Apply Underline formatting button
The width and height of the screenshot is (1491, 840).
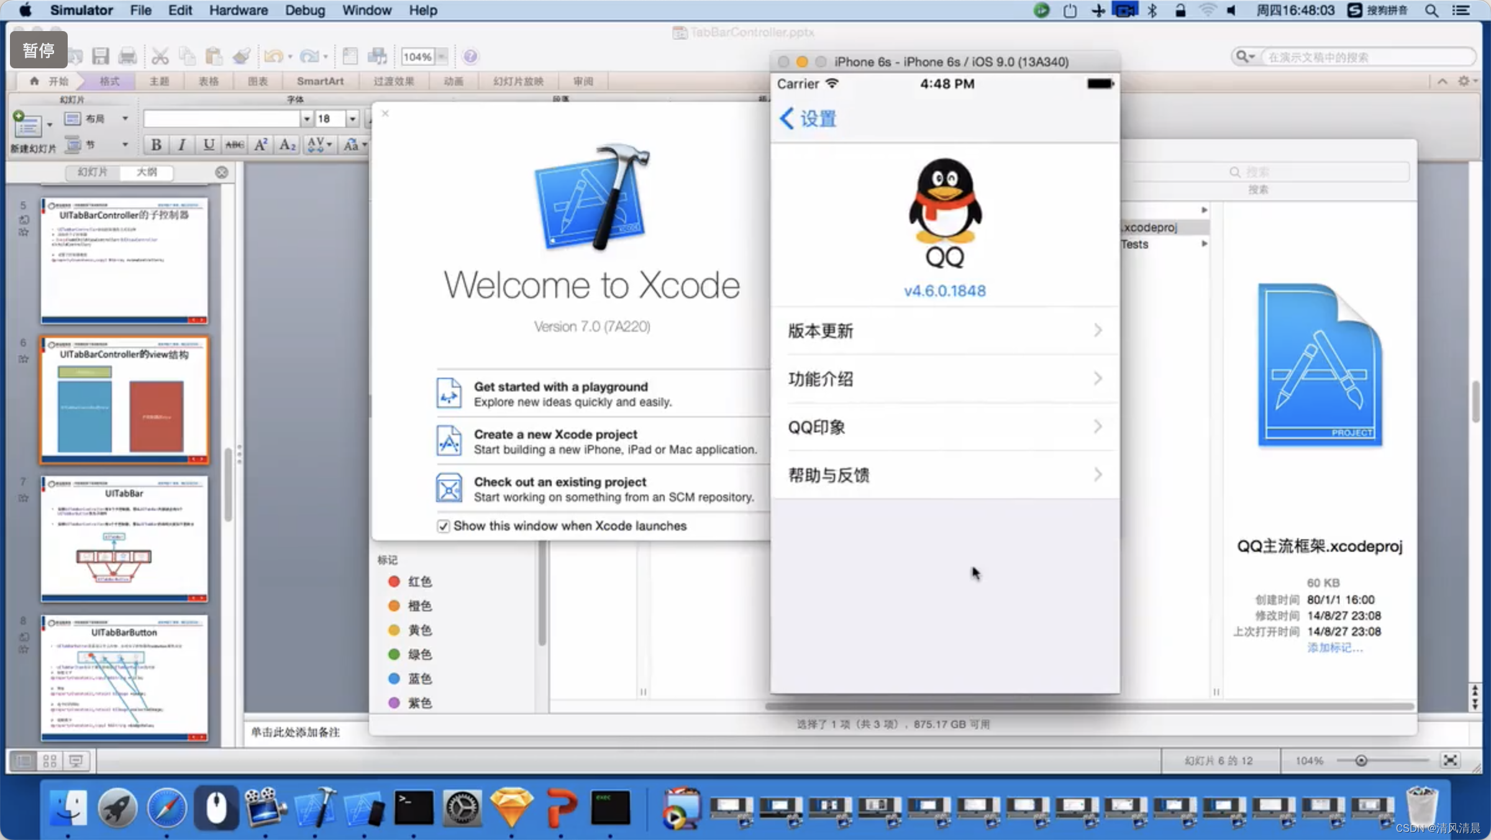pos(209,145)
